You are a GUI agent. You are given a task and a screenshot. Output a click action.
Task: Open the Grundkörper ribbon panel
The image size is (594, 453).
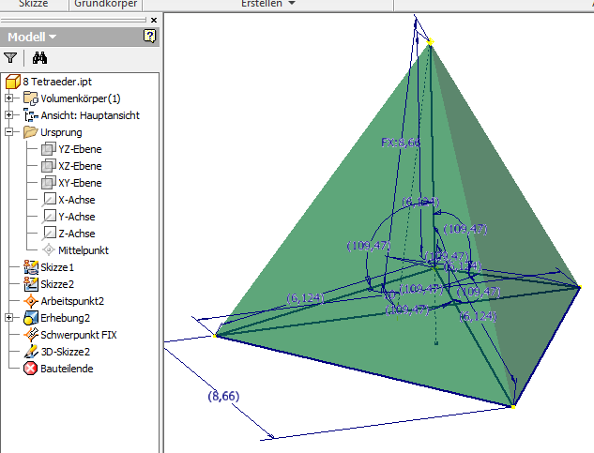(106, 4)
